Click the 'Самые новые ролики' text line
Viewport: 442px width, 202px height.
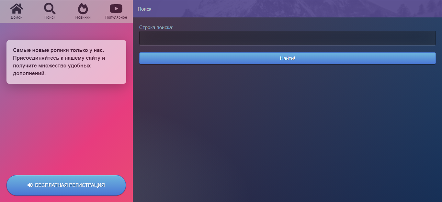58,50
